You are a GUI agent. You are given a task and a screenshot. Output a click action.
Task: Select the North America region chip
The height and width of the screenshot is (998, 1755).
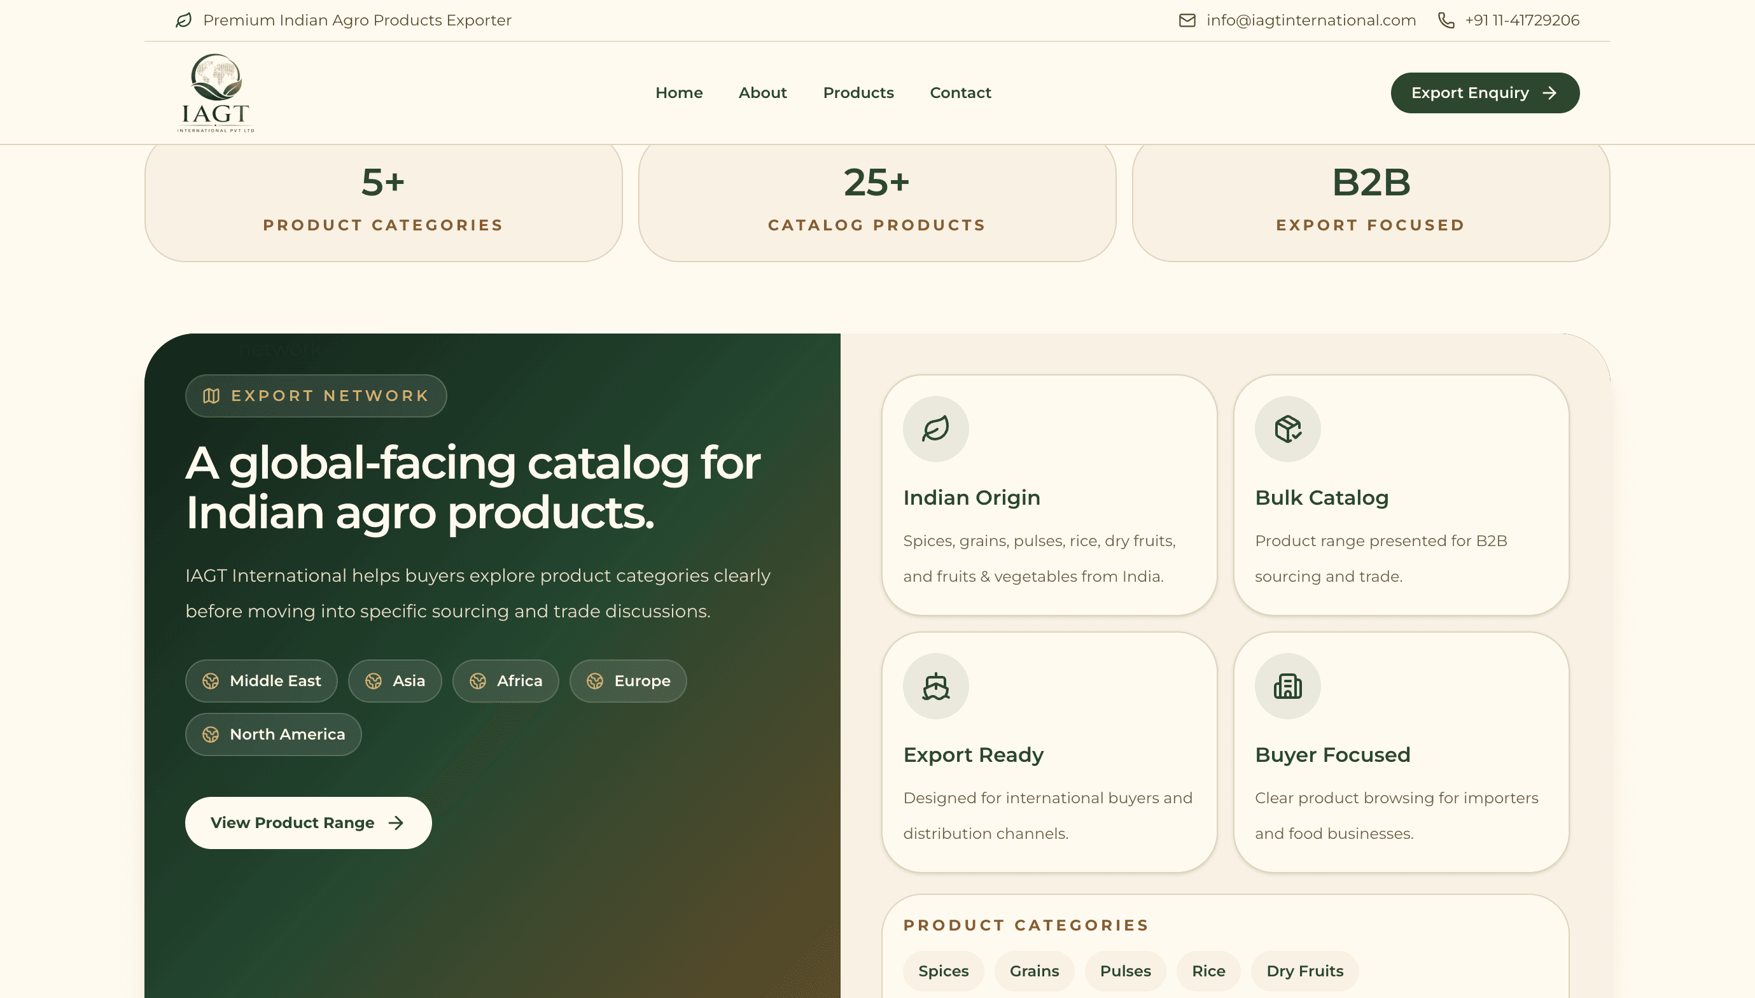click(x=274, y=734)
